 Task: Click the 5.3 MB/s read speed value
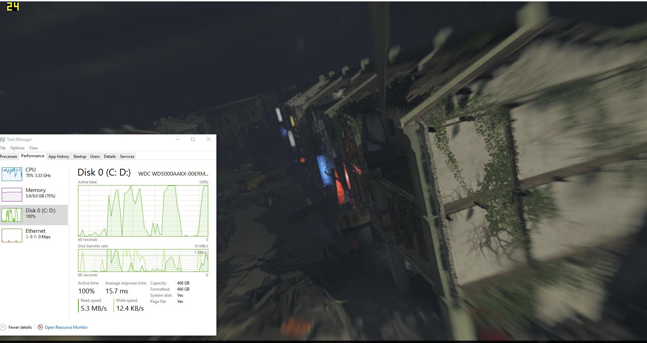coord(94,309)
